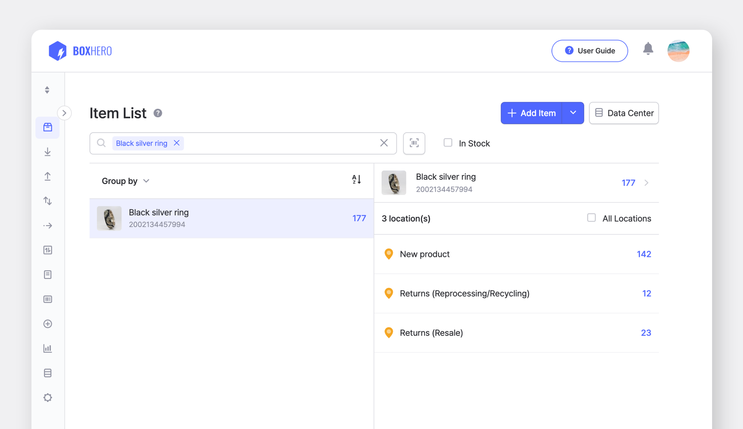Image resolution: width=743 pixels, height=429 pixels.
Task: Open the Transactions document icon in sidebar
Action: click(48, 274)
